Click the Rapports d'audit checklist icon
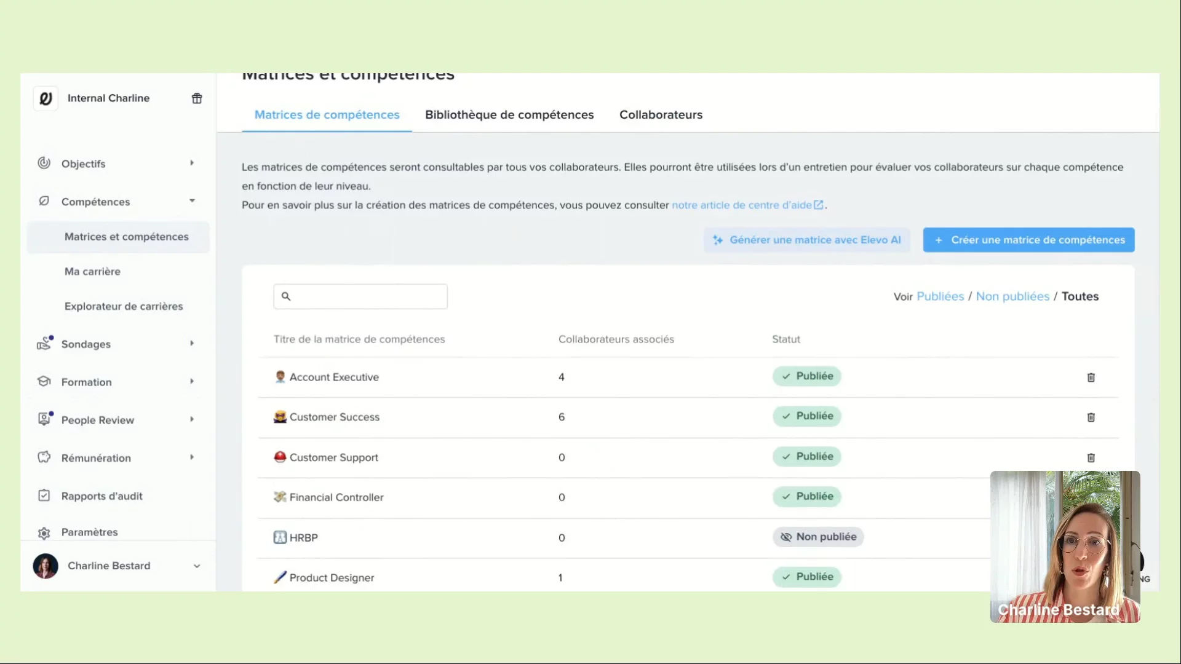 tap(44, 496)
